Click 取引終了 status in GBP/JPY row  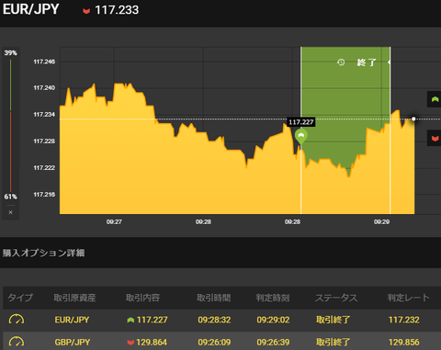[x=334, y=342]
